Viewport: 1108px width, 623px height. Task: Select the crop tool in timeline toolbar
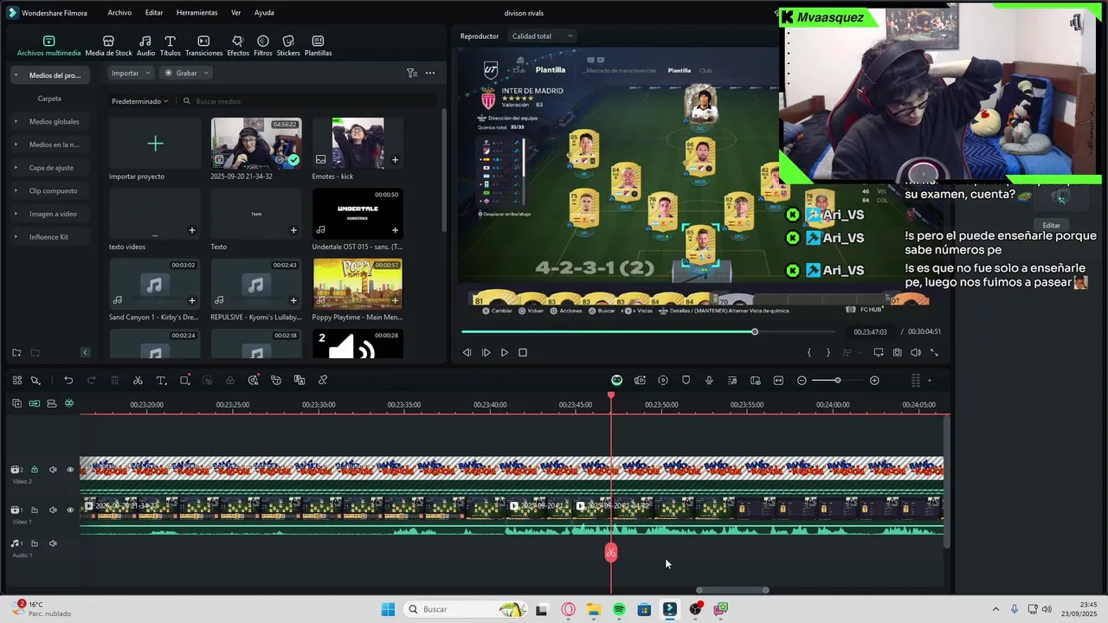point(184,380)
